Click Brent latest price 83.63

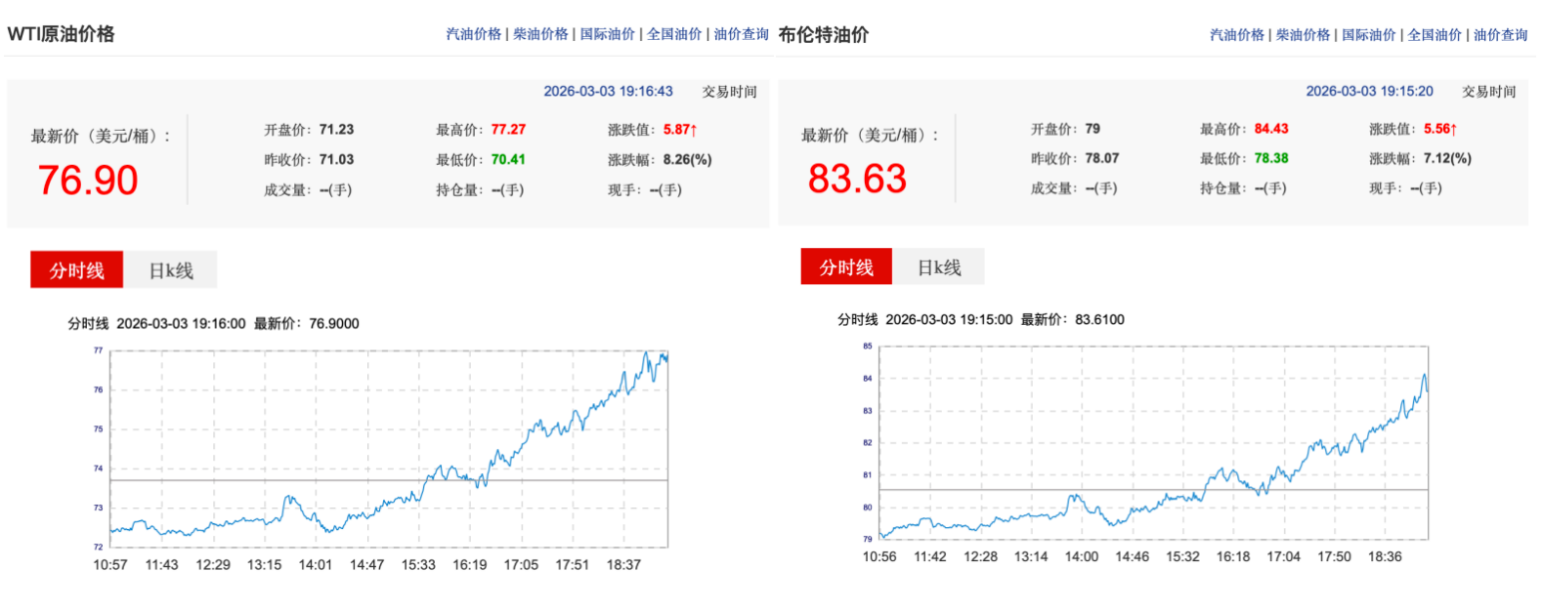[x=857, y=179]
